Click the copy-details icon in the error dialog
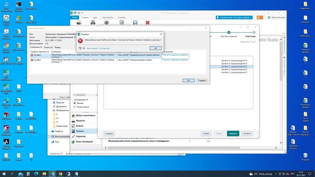 (x=80, y=48)
